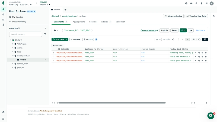Viewport: 217px width, 122px height.
Task: Click the Delete button in toolbar
Action: tap(88, 39)
